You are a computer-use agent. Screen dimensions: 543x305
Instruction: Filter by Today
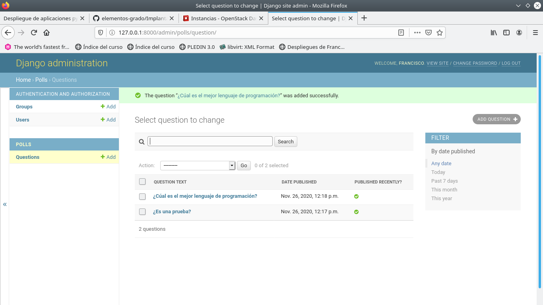pyautogui.click(x=438, y=172)
